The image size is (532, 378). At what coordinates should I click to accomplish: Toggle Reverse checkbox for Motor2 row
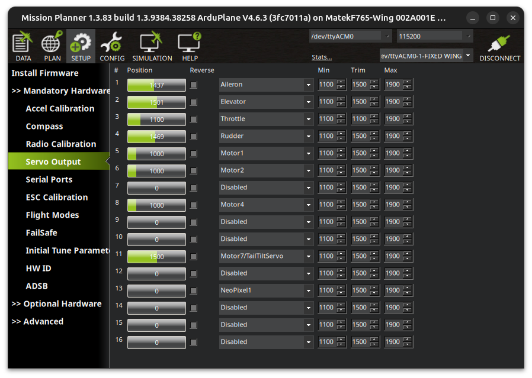click(193, 171)
